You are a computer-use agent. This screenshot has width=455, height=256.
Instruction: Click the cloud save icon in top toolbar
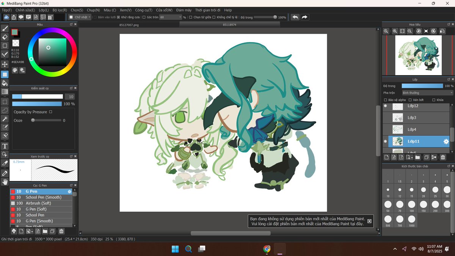coord(6,17)
